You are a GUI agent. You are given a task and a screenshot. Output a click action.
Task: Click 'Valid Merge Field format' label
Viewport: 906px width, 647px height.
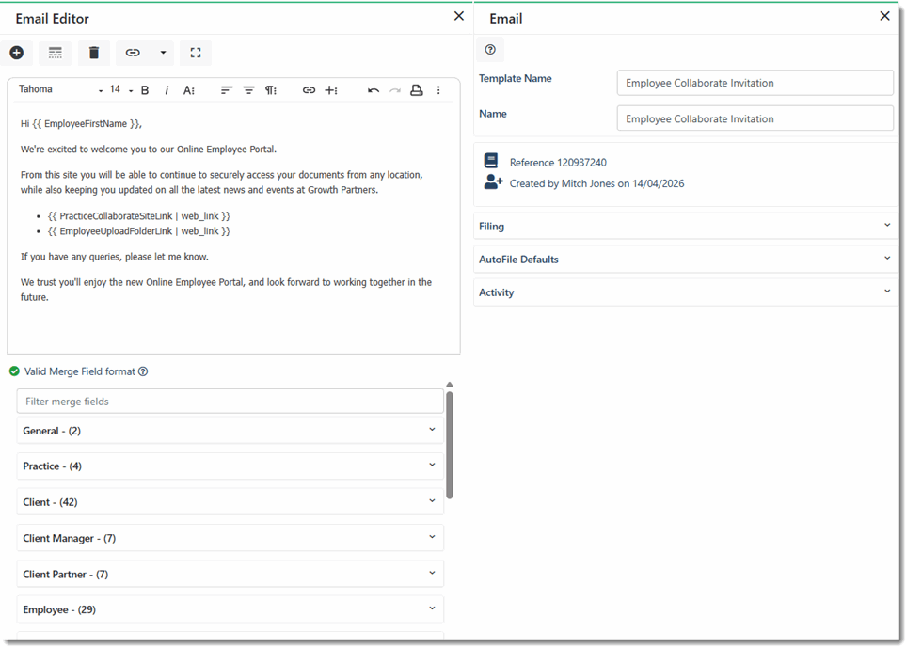pyautogui.click(x=80, y=371)
